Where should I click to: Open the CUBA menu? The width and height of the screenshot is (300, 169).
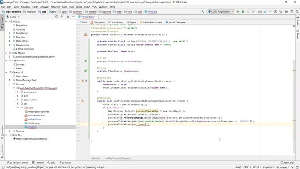tap(87, 7)
